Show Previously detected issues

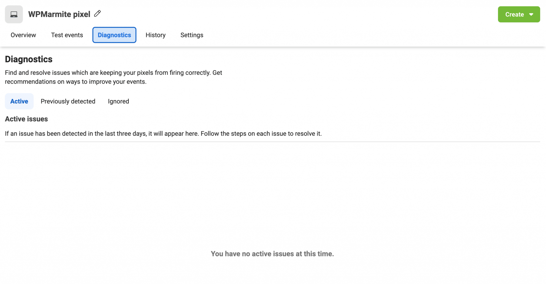click(x=68, y=101)
